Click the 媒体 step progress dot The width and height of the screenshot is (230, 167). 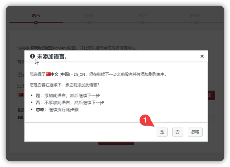89,23
